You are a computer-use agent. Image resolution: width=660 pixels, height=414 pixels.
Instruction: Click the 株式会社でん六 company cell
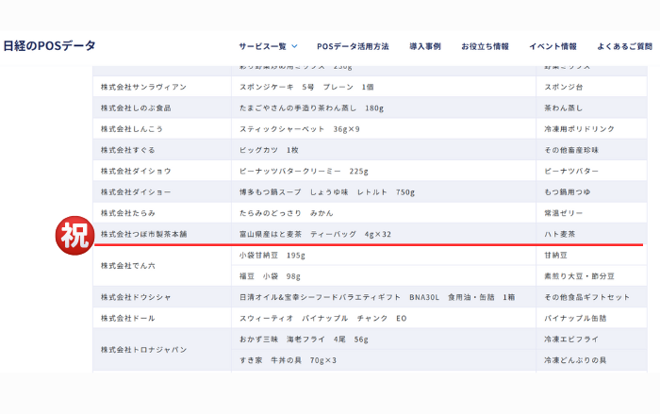162,266
